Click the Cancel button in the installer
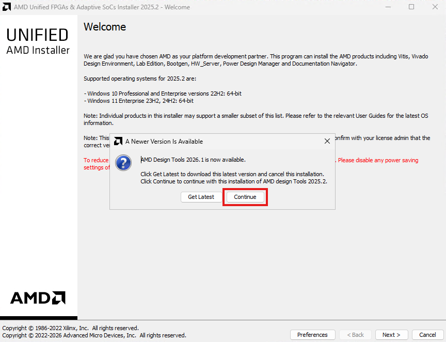 pos(427,335)
